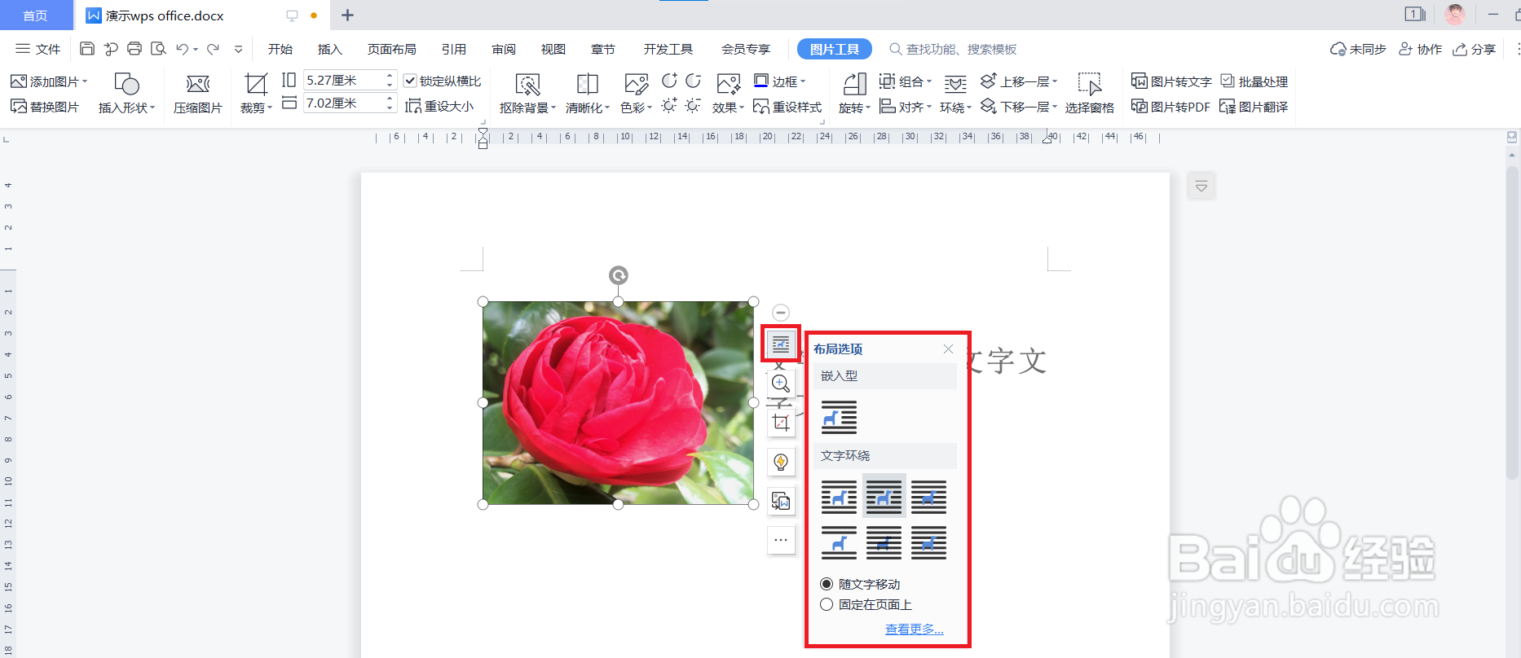Open a new document tab with plus
The image size is (1521, 658).
coord(347,15)
